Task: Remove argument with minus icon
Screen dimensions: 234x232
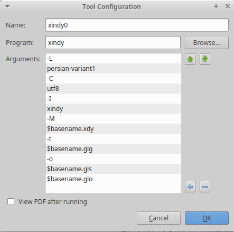Action: [205, 187]
